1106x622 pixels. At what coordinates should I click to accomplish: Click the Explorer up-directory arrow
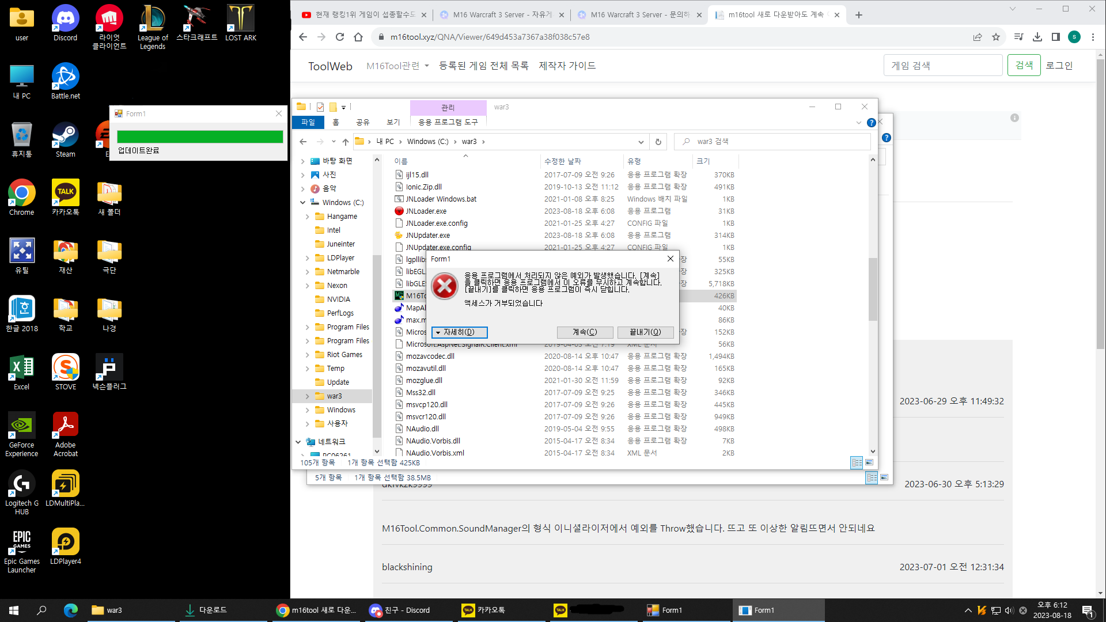click(x=345, y=142)
